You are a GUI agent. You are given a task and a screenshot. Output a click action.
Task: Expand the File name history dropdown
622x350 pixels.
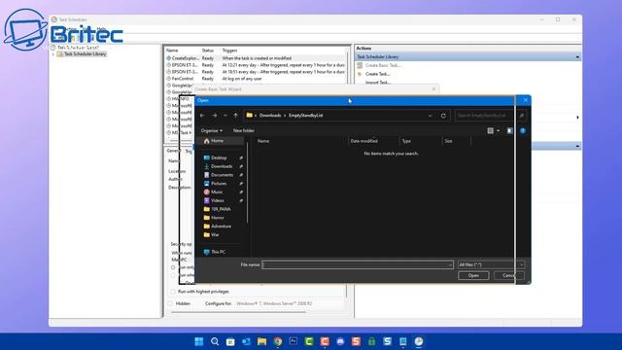click(x=450, y=265)
